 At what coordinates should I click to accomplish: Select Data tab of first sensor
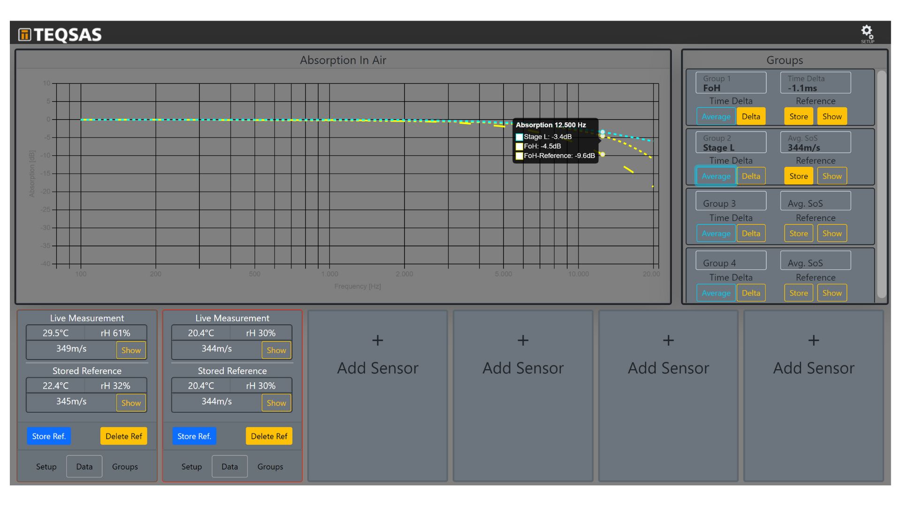(x=84, y=467)
